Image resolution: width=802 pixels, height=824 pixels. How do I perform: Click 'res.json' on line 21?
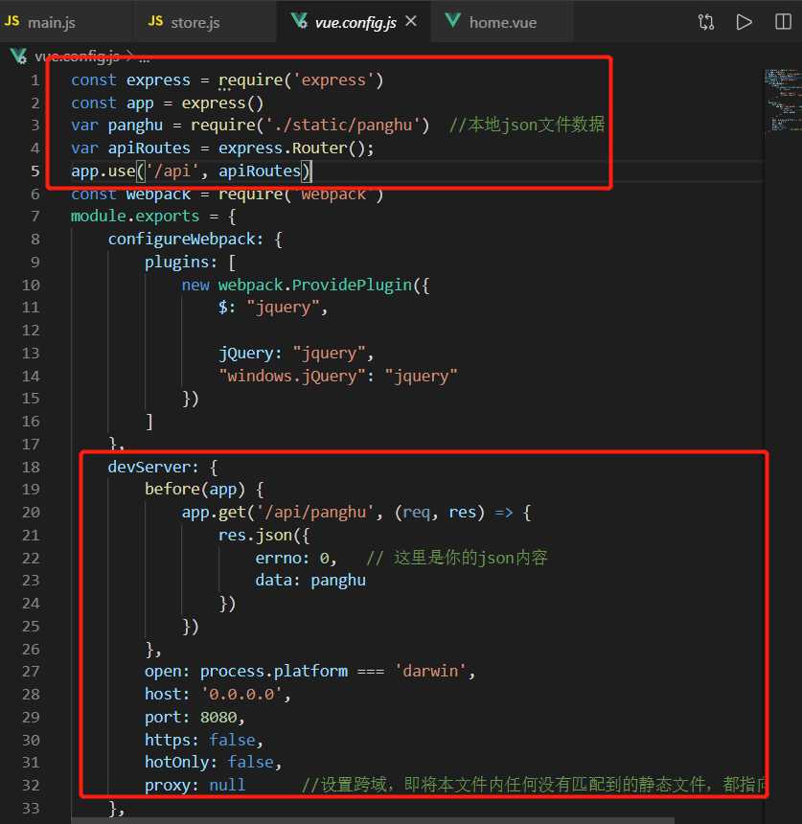[x=255, y=535]
